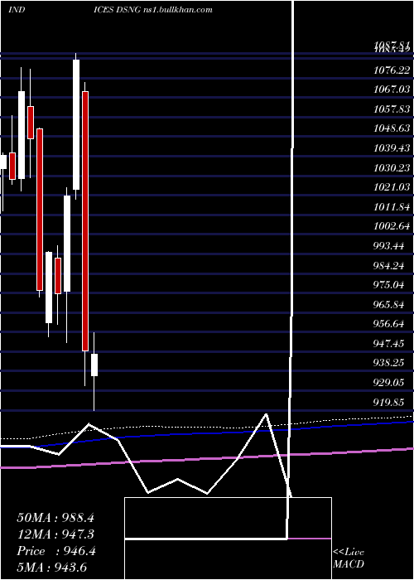Click the 1030.23 price axis label

(392, 168)
